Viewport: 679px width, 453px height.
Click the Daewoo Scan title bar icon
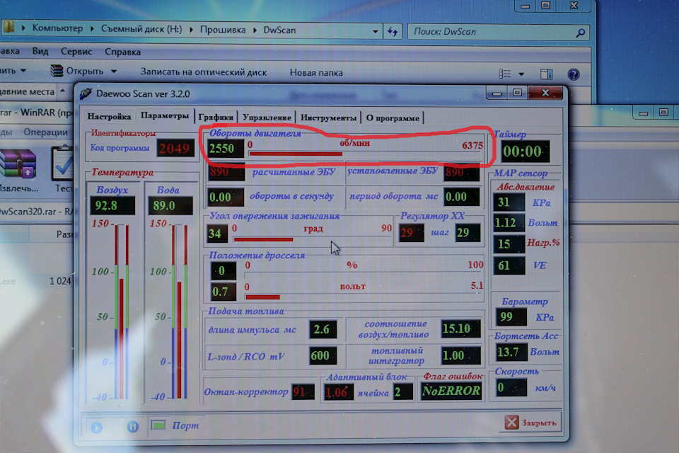86,93
